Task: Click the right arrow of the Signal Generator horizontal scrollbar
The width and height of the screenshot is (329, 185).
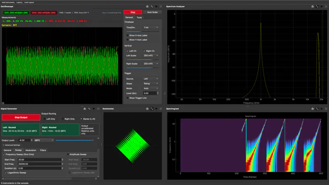Action: tap(96, 179)
